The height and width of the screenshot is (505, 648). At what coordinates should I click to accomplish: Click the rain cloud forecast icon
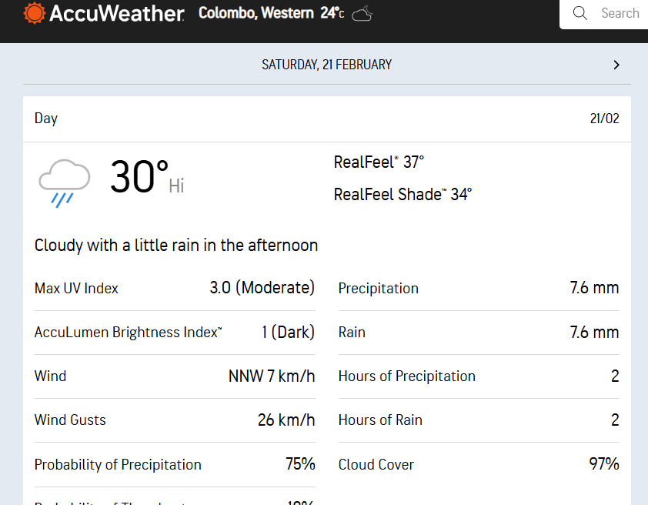pyautogui.click(x=64, y=181)
